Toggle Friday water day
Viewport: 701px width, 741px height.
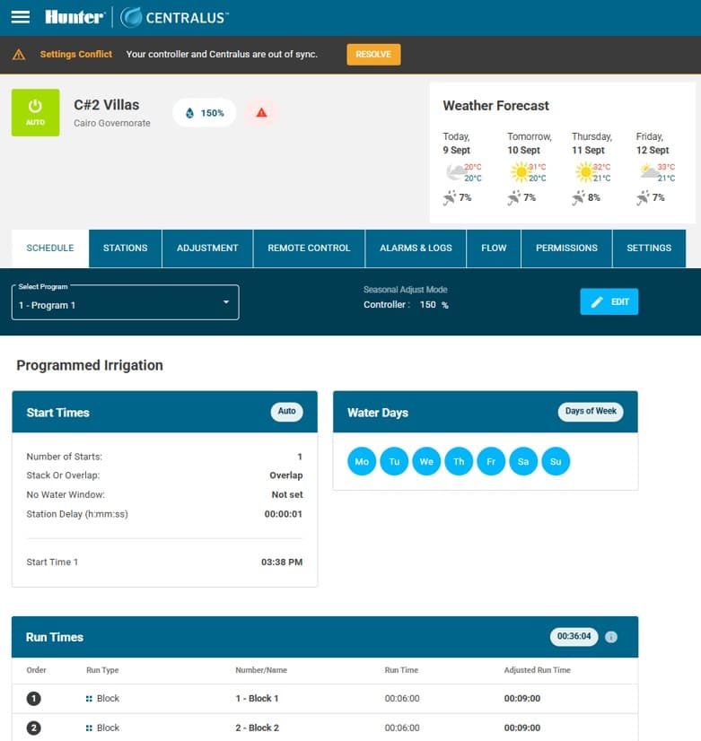(x=491, y=462)
